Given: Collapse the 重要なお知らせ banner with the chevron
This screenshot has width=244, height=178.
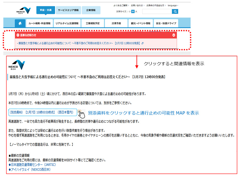Looking at the screenshot, I should coord(173,35).
